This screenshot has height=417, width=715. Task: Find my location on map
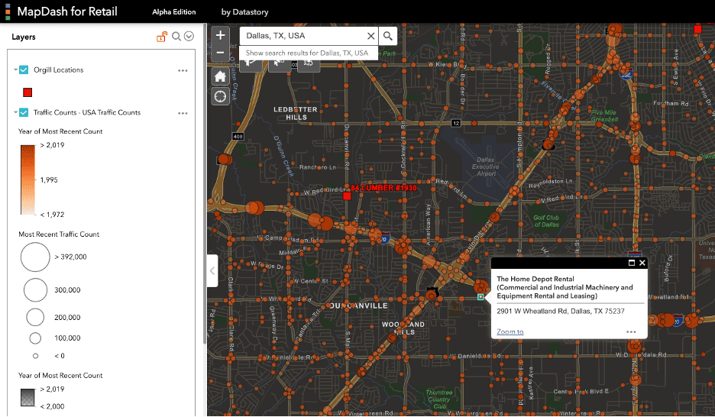click(220, 97)
